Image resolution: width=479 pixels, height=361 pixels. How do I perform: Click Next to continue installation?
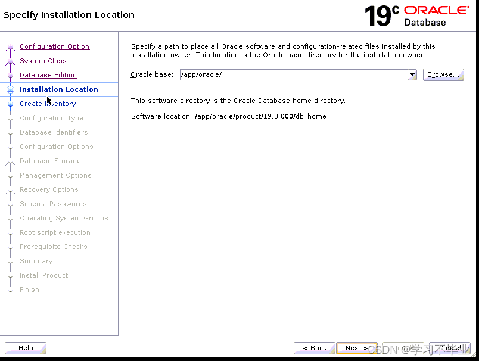click(356, 348)
